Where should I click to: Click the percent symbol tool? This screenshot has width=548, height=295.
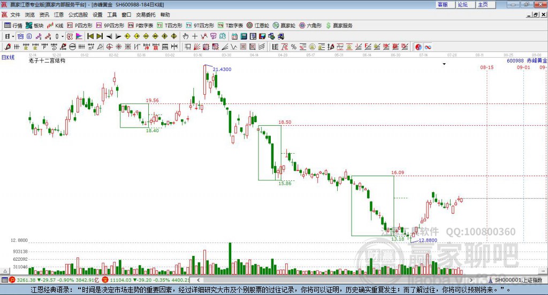pyautogui.click(x=294, y=47)
